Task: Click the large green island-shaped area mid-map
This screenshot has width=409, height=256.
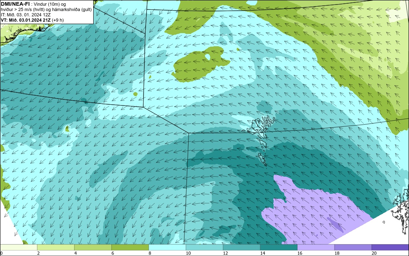Action: click(x=201, y=64)
